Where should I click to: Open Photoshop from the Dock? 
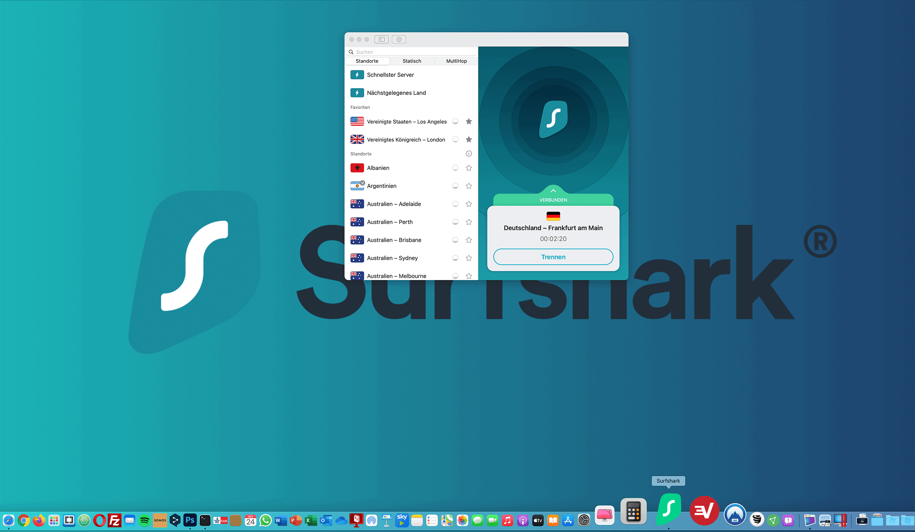tap(190, 520)
